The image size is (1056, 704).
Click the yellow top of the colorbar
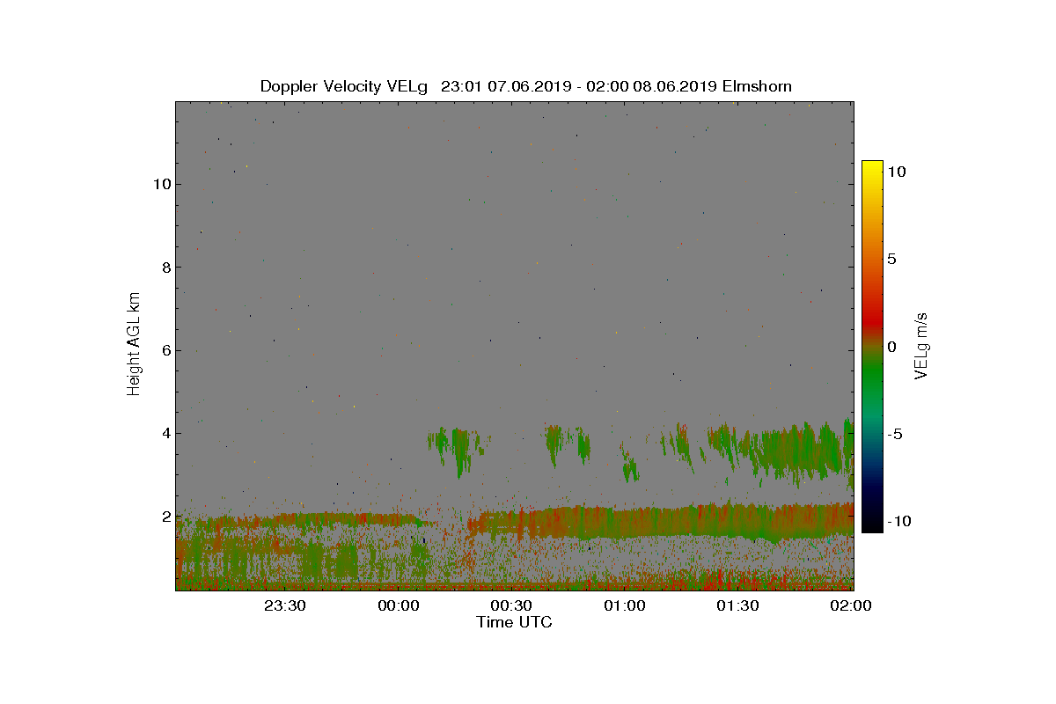[x=872, y=169]
